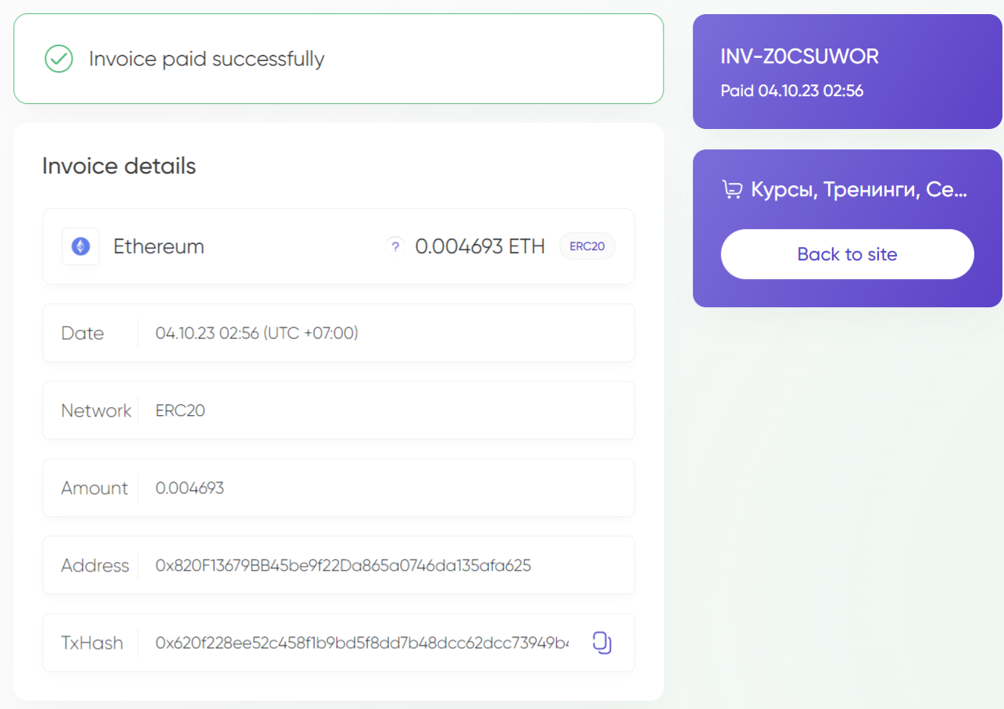Screen dimensions: 1004x709
Task: Click the Ethereum currency label
Action: [x=159, y=246]
